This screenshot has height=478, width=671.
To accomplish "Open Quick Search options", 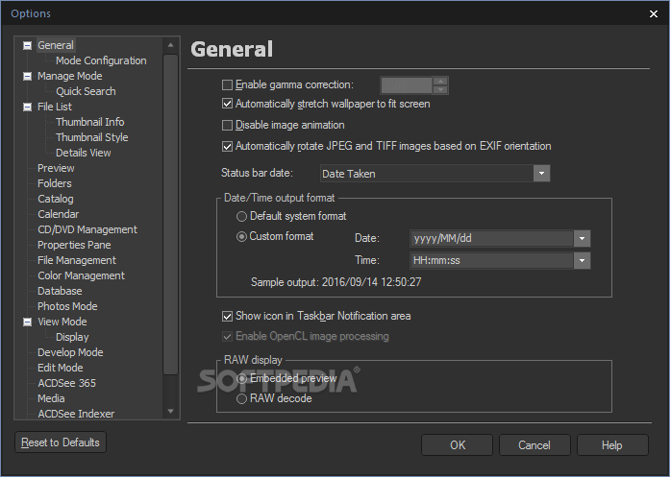I will pyautogui.click(x=86, y=91).
